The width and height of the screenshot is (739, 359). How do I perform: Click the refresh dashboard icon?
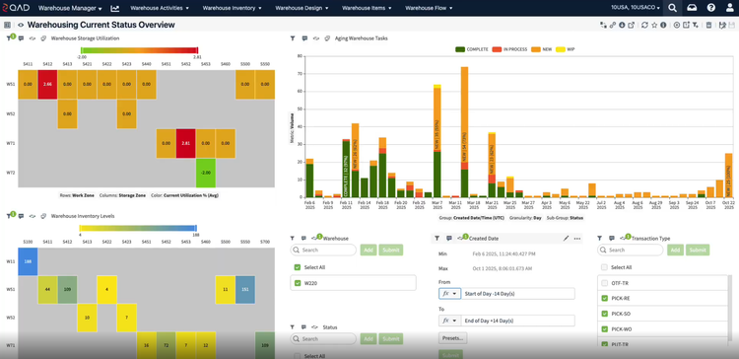coord(644,25)
